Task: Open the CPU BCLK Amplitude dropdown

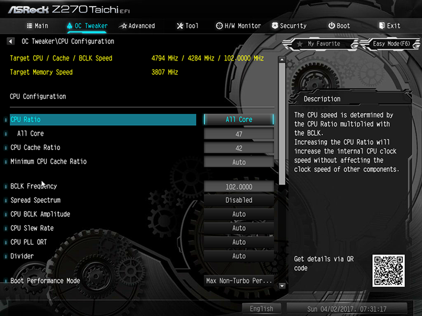Action: point(239,214)
